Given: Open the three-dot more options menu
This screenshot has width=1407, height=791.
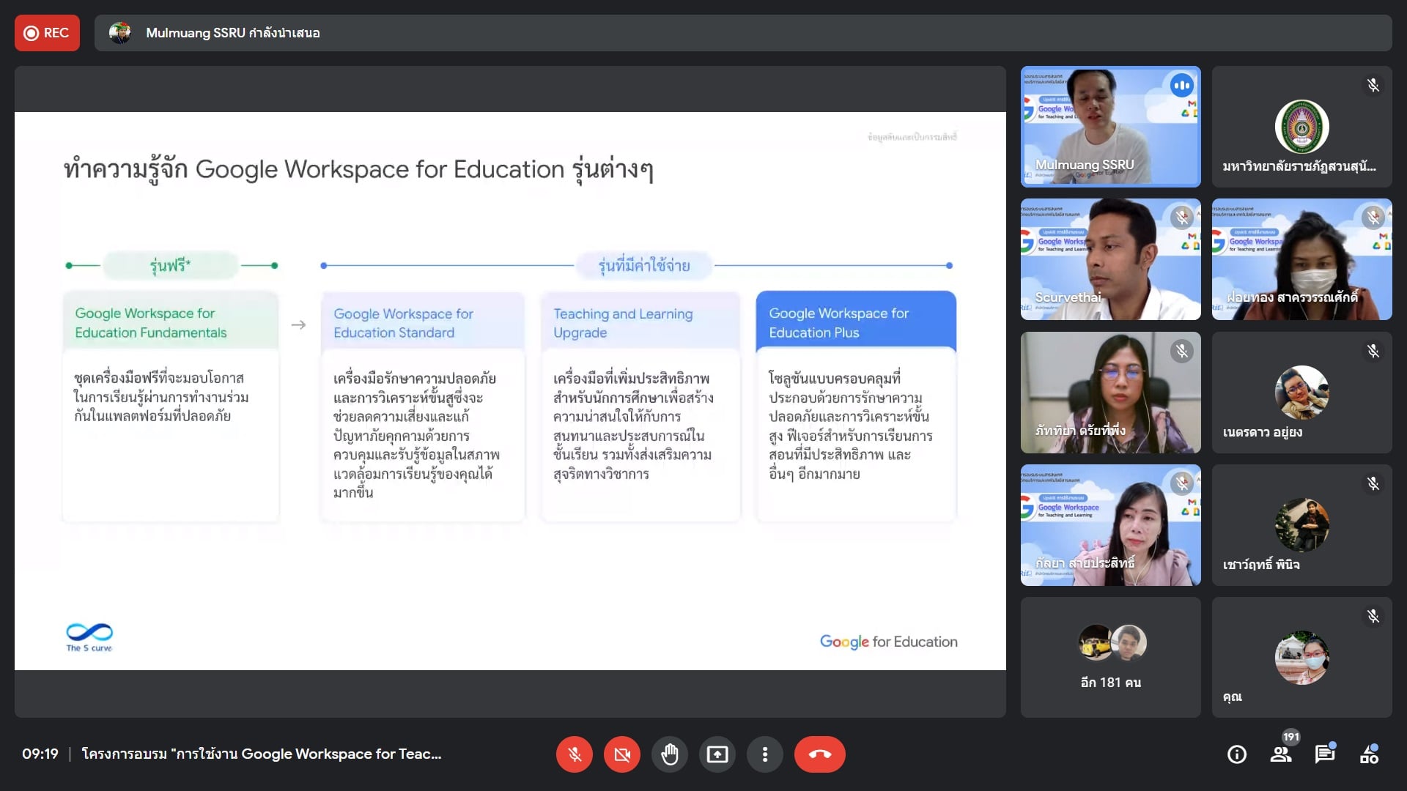Looking at the screenshot, I should pos(765,754).
